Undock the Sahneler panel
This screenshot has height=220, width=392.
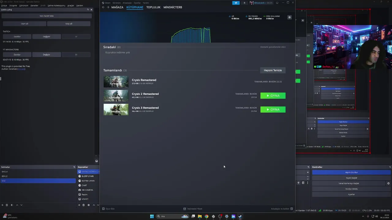coord(74,167)
